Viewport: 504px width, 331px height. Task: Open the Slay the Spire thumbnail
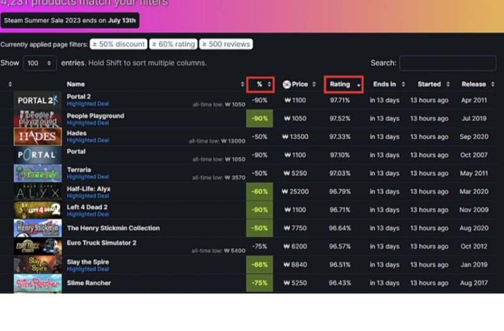click(x=38, y=265)
